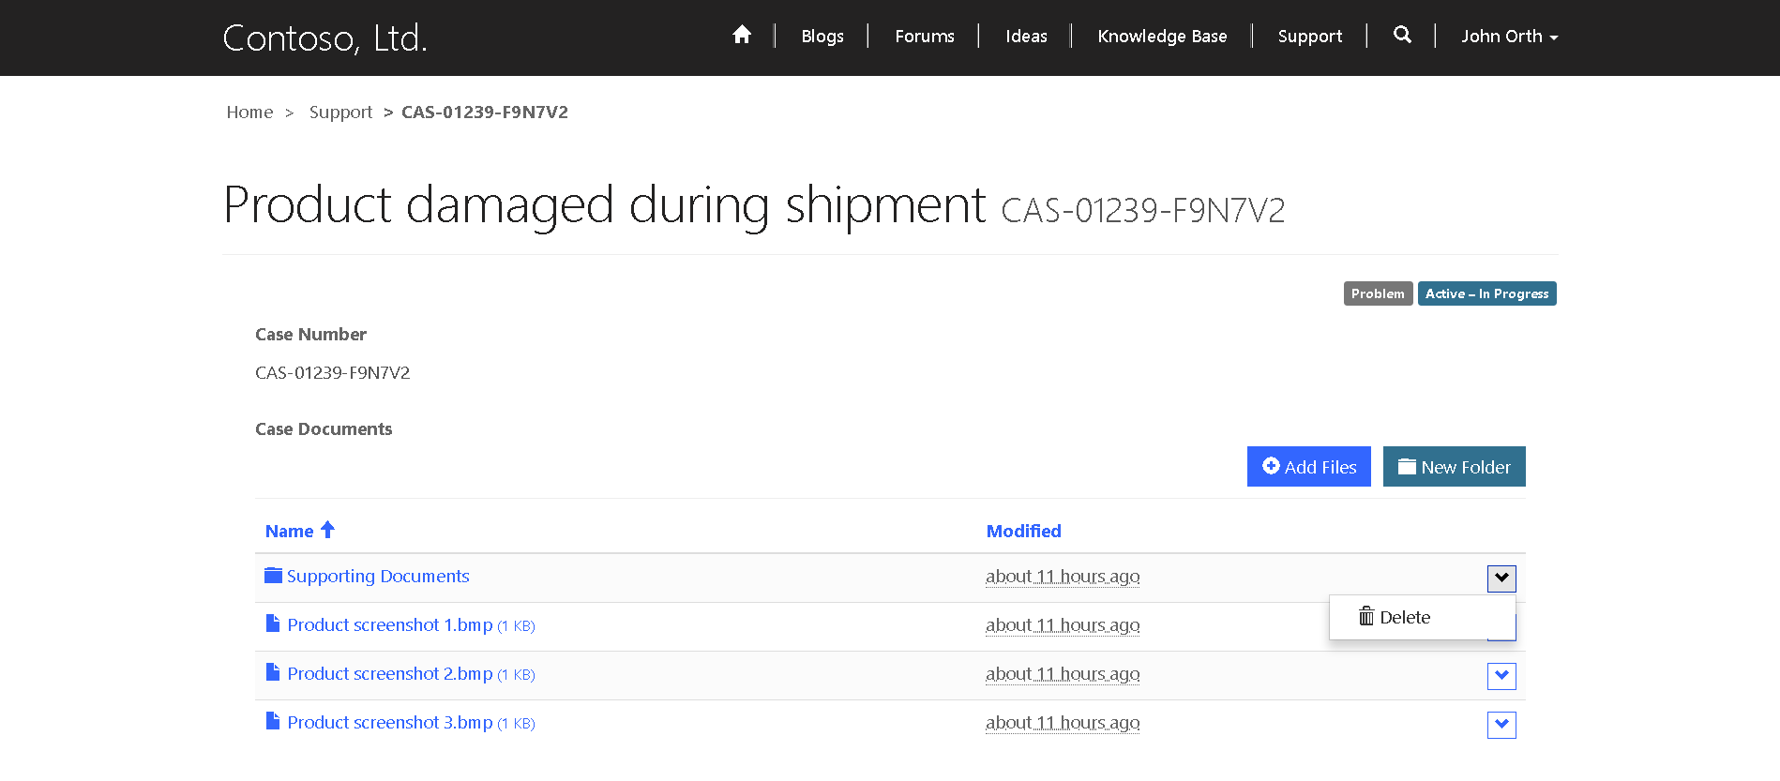Click the CAS-01239-F9N7V2 case number value
Image resolution: width=1780 pixels, height=781 pixels.
pyautogui.click(x=333, y=372)
